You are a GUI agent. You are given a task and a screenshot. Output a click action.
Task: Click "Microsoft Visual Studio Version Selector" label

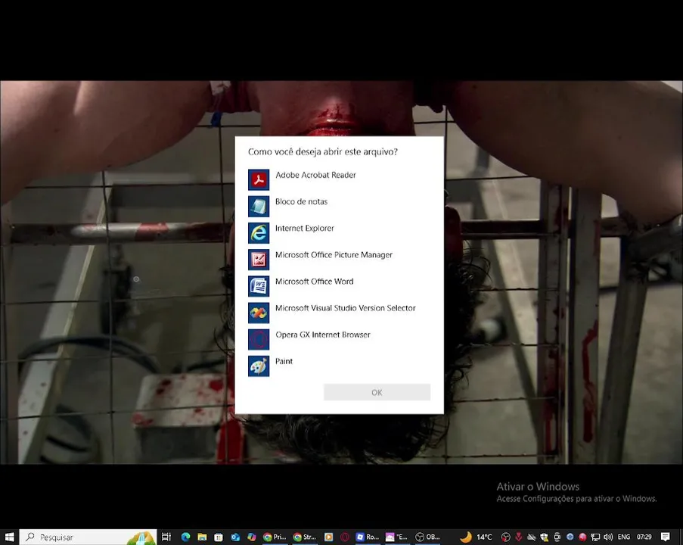[346, 308]
